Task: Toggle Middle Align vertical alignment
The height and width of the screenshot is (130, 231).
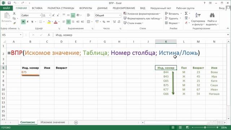Action: [68, 15]
